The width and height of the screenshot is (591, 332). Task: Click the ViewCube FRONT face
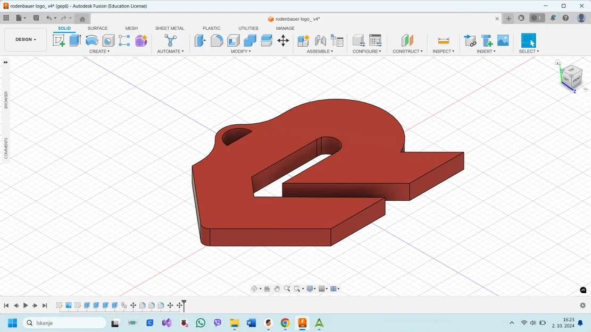click(577, 80)
